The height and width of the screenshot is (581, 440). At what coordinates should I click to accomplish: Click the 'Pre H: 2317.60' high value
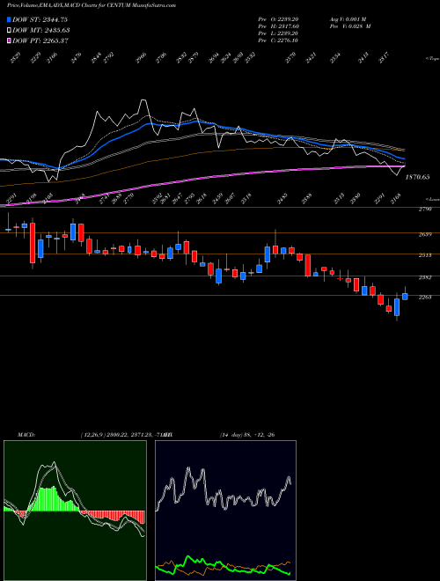coord(279,26)
